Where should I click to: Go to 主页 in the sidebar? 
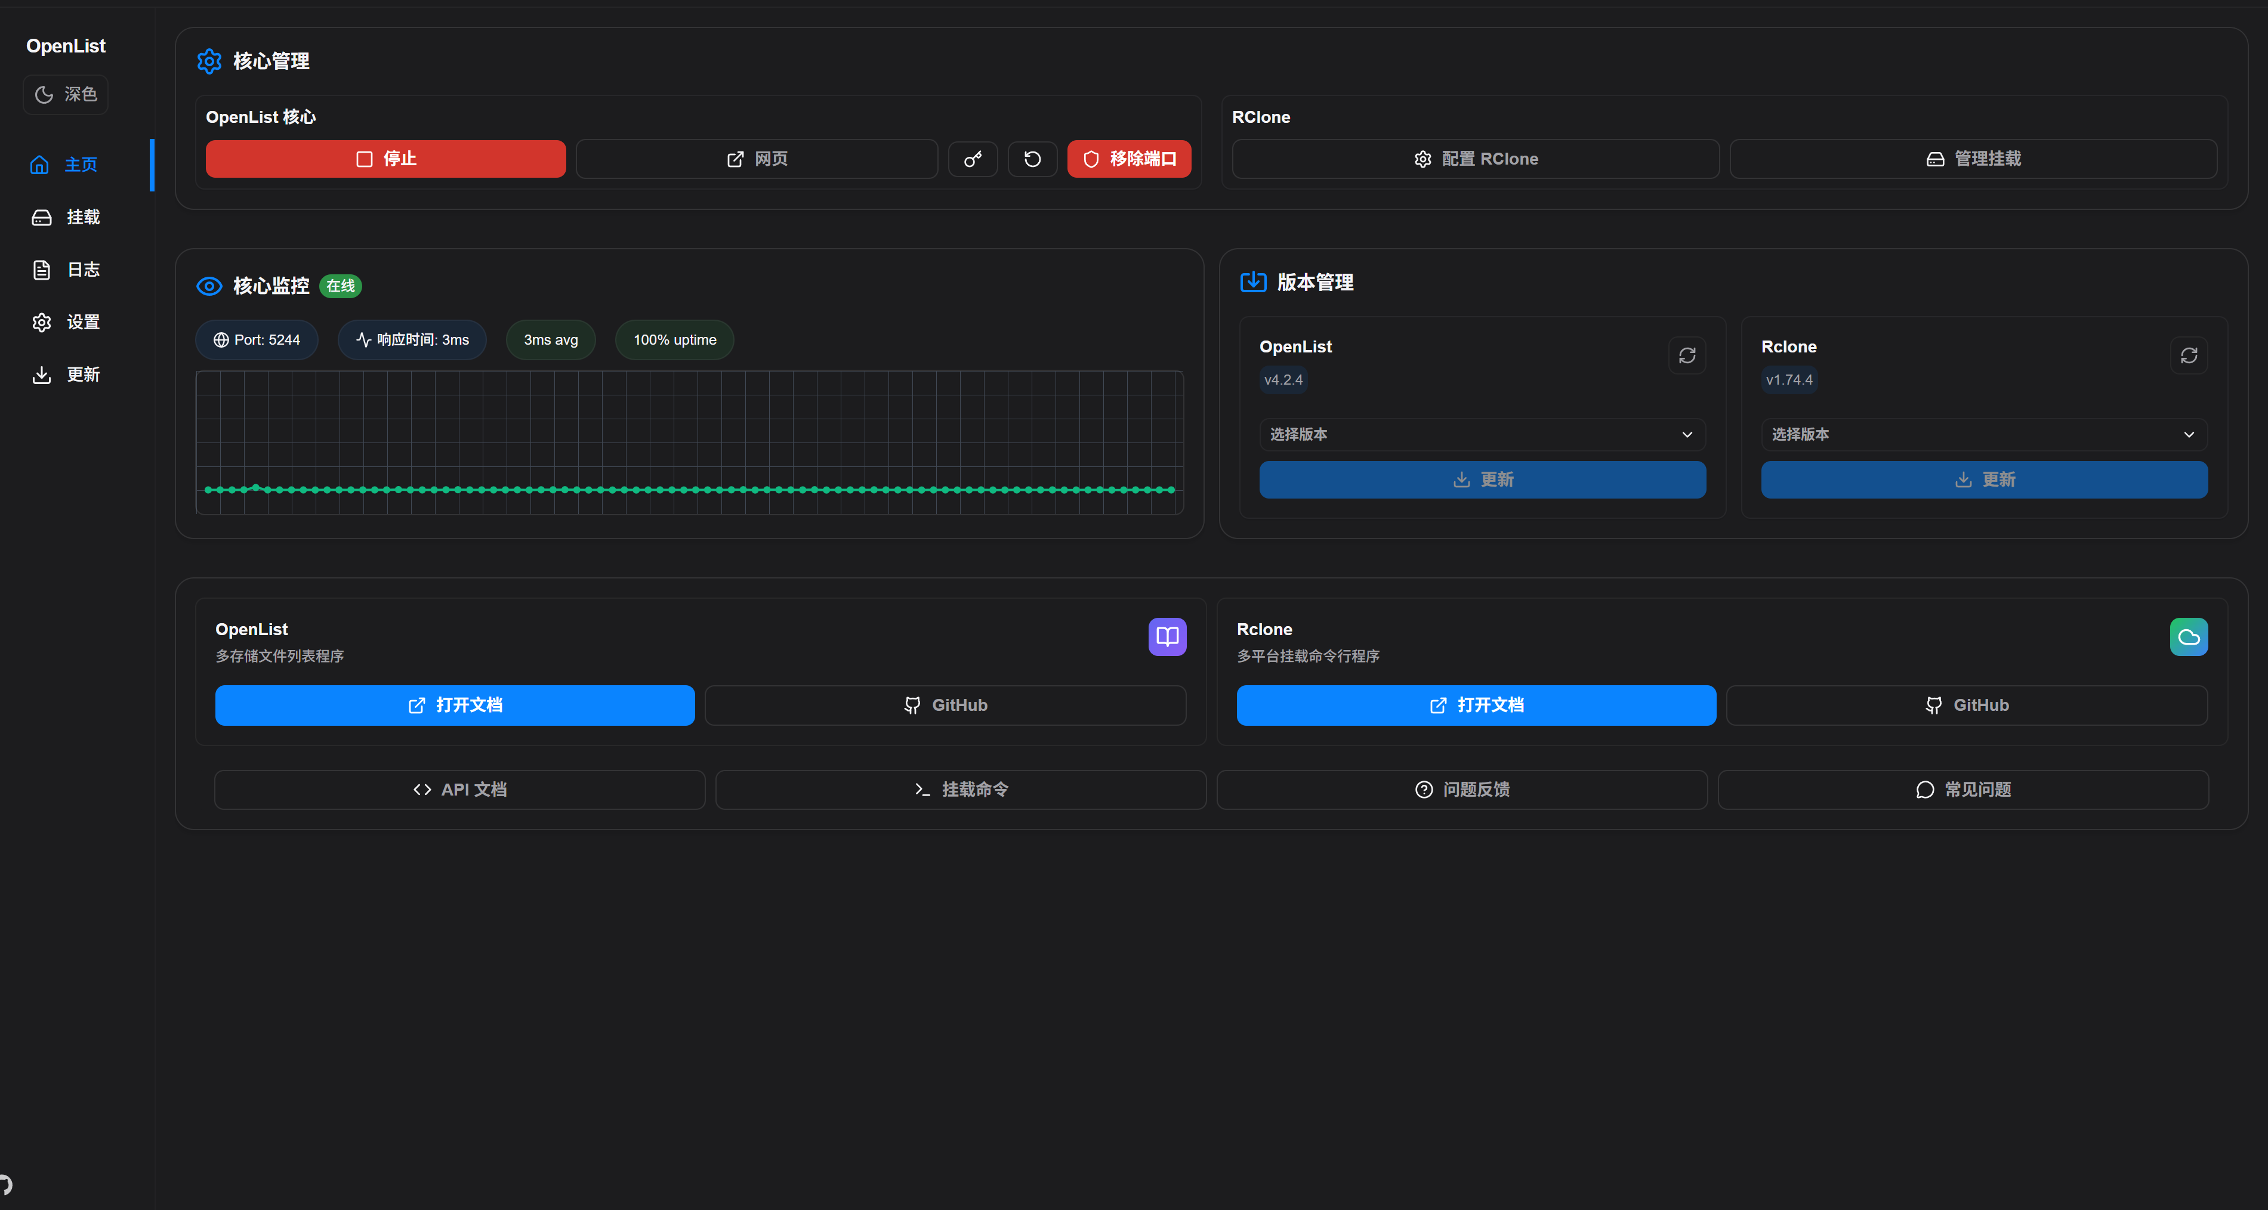coord(78,165)
